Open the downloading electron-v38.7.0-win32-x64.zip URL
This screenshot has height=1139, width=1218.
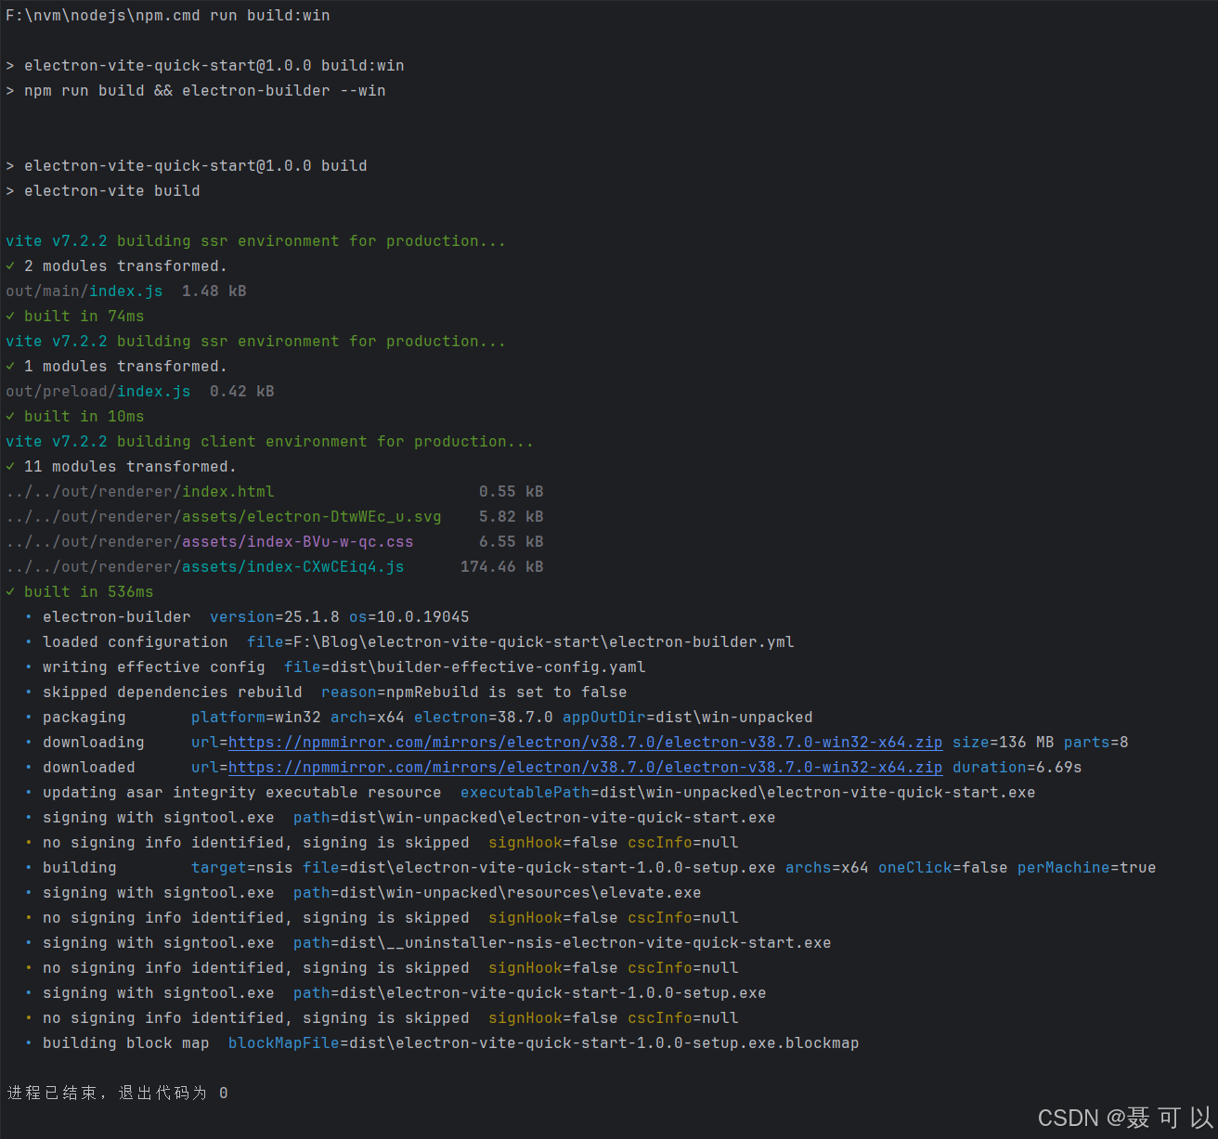[x=585, y=743]
